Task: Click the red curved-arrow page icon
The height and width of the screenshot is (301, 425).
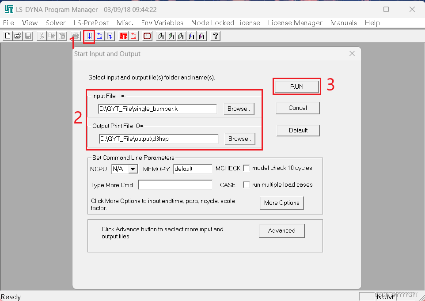Action: pyautogui.click(x=133, y=36)
